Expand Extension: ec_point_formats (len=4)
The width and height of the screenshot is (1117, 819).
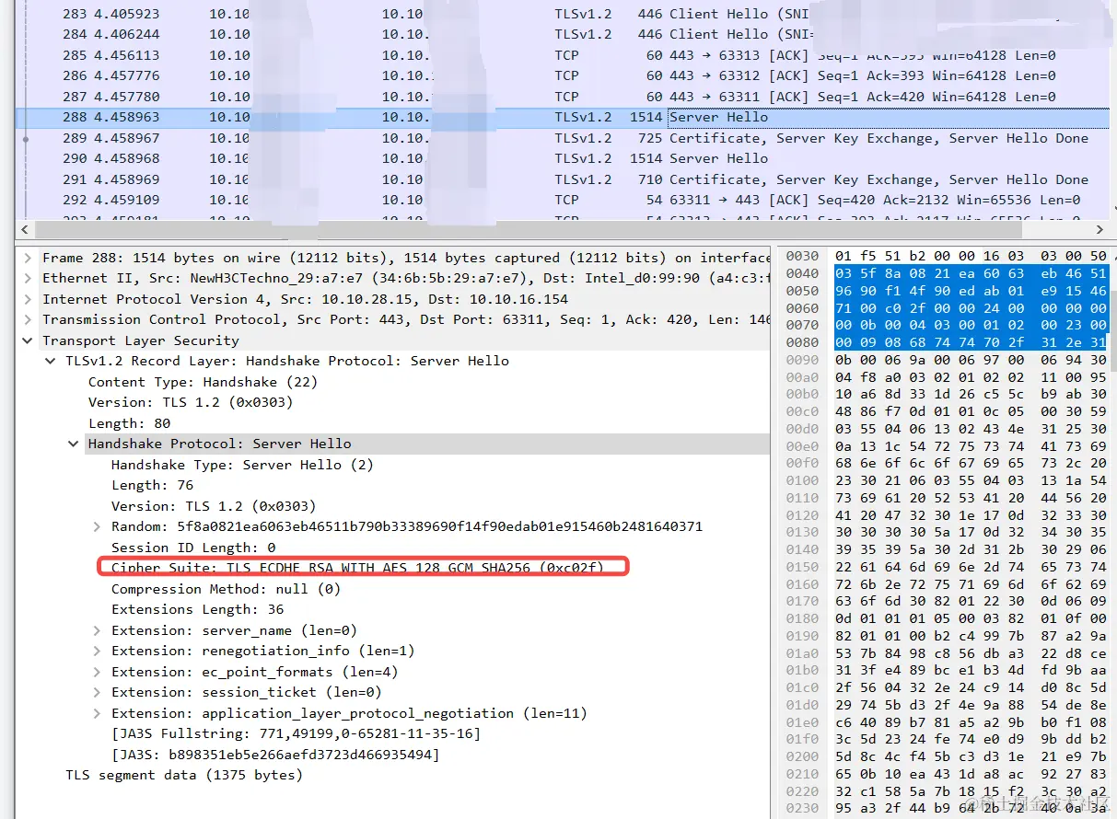97,672
